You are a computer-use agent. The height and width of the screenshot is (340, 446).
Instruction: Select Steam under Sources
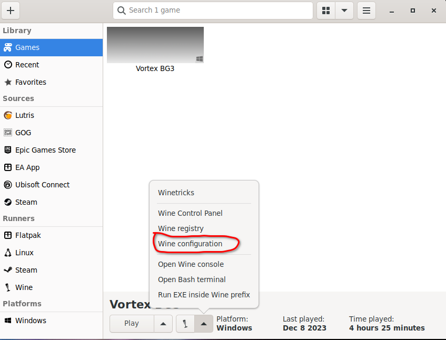pos(51,202)
